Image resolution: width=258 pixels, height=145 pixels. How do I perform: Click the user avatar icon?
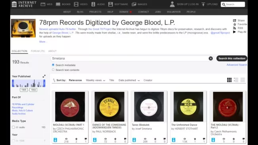[x=172, y=4]
